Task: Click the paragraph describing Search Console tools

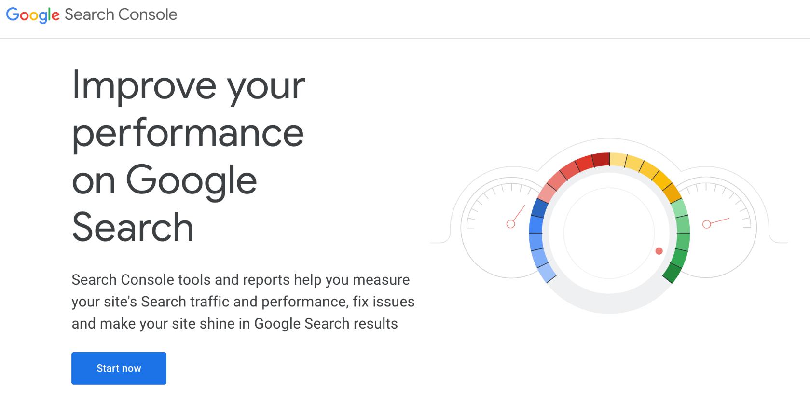Action: click(241, 302)
